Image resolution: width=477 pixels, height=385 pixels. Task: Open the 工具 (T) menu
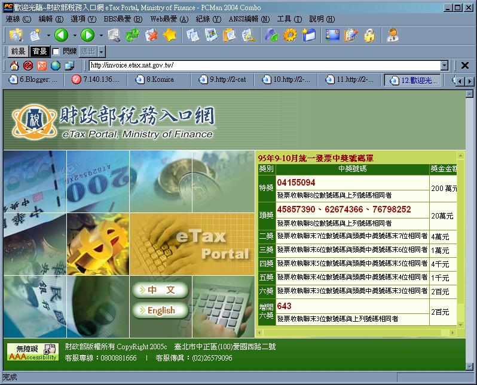[x=289, y=19]
